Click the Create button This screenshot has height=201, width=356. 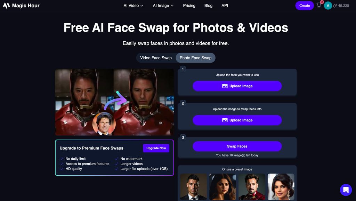305,6
